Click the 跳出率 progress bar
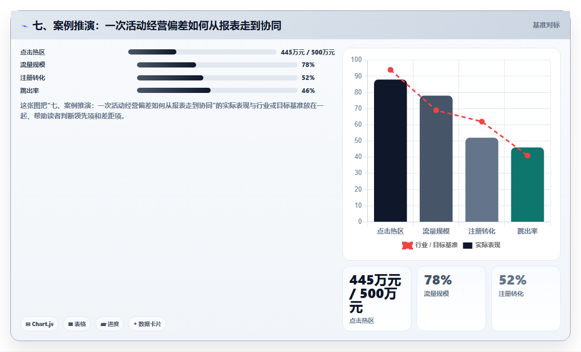This screenshot has height=352, width=581. [x=217, y=90]
